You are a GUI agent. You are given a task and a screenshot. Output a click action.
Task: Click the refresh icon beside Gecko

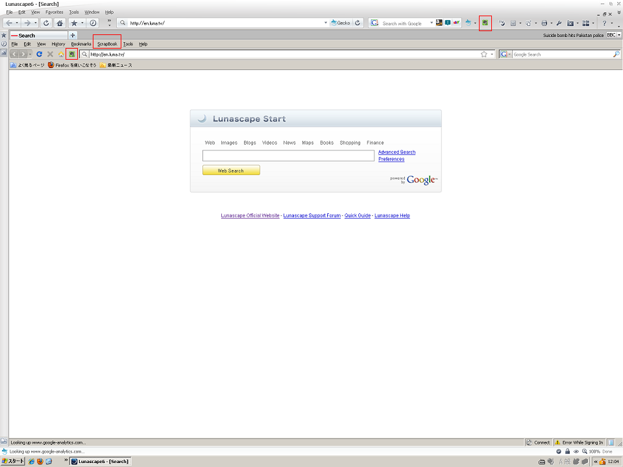click(358, 23)
